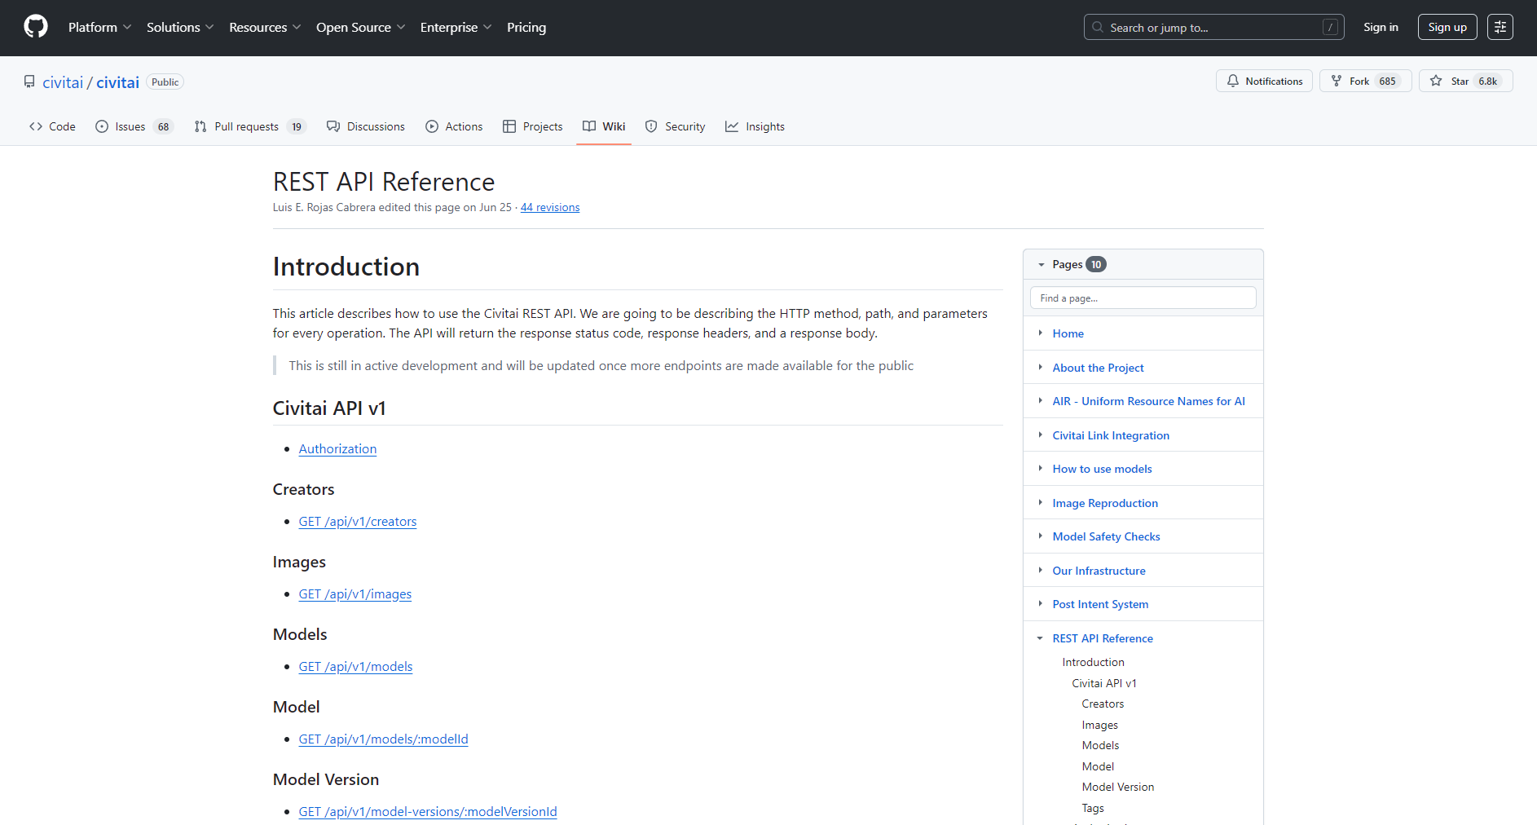
Task: Switch to the Projects tab
Action: coord(533,126)
